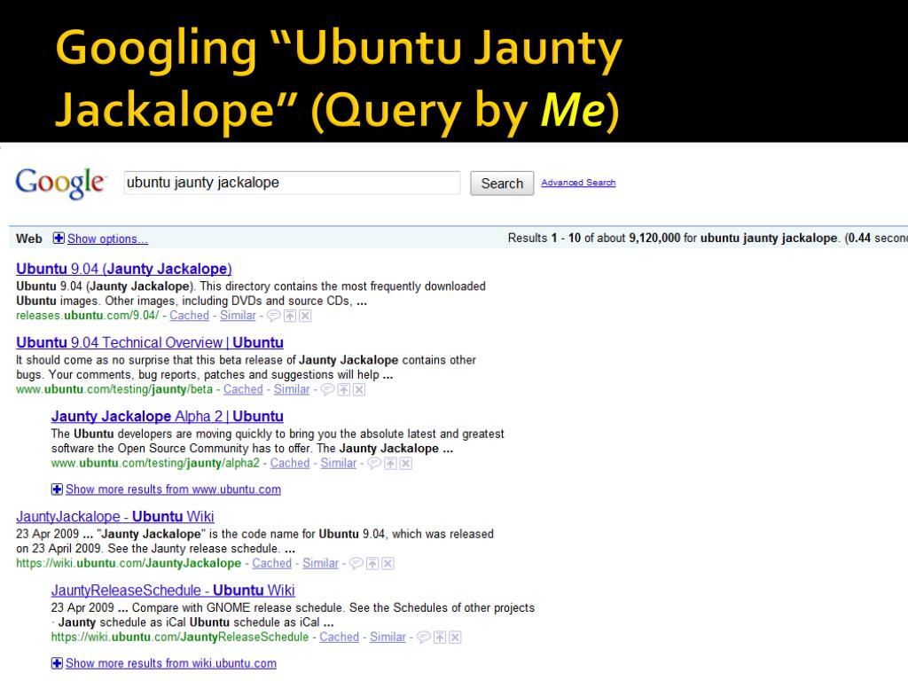Remove the JauntyReleaseSchedule result with X icon
908x681 pixels.
[x=455, y=638]
